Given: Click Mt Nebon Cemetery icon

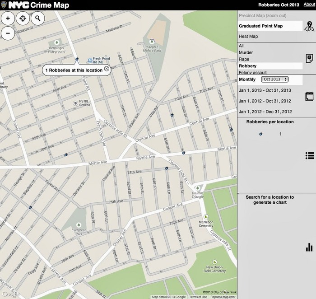Looking at the screenshot, I should 206,217.
